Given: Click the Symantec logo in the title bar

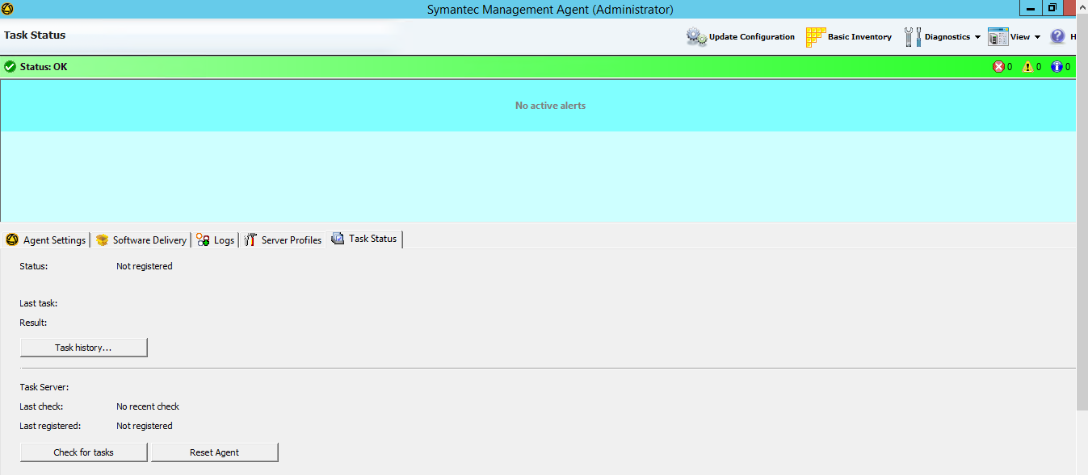Looking at the screenshot, I should (x=8, y=9).
